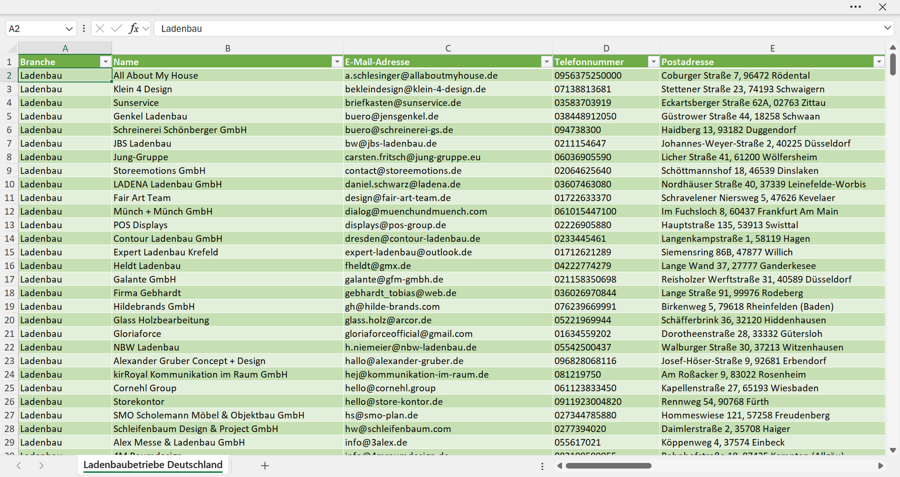The height and width of the screenshot is (477, 900).
Task: Select column B header
Action: (x=227, y=48)
